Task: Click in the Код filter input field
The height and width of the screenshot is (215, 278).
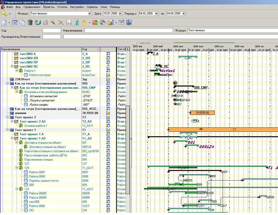Action: 52,31
